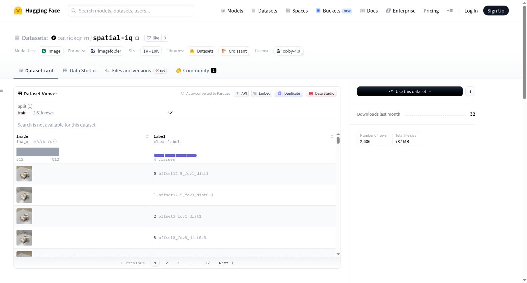Jump to page 27 of the table
Screen dimensions: 527x283
pyautogui.click(x=208, y=263)
